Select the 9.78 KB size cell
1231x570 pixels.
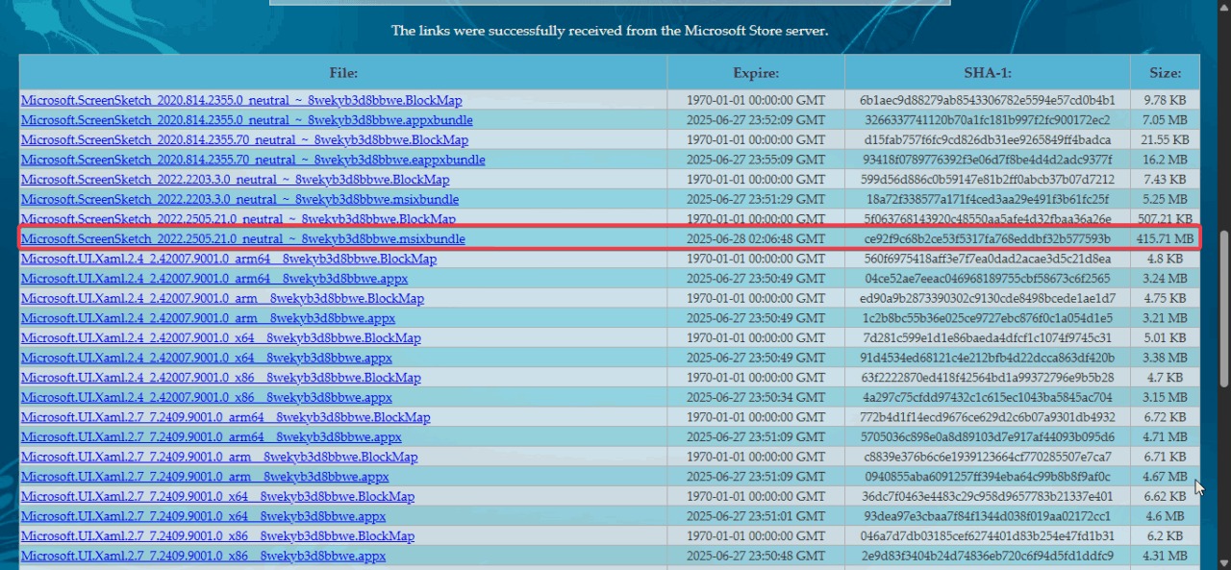pyautogui.click(x=1166, y=100)
